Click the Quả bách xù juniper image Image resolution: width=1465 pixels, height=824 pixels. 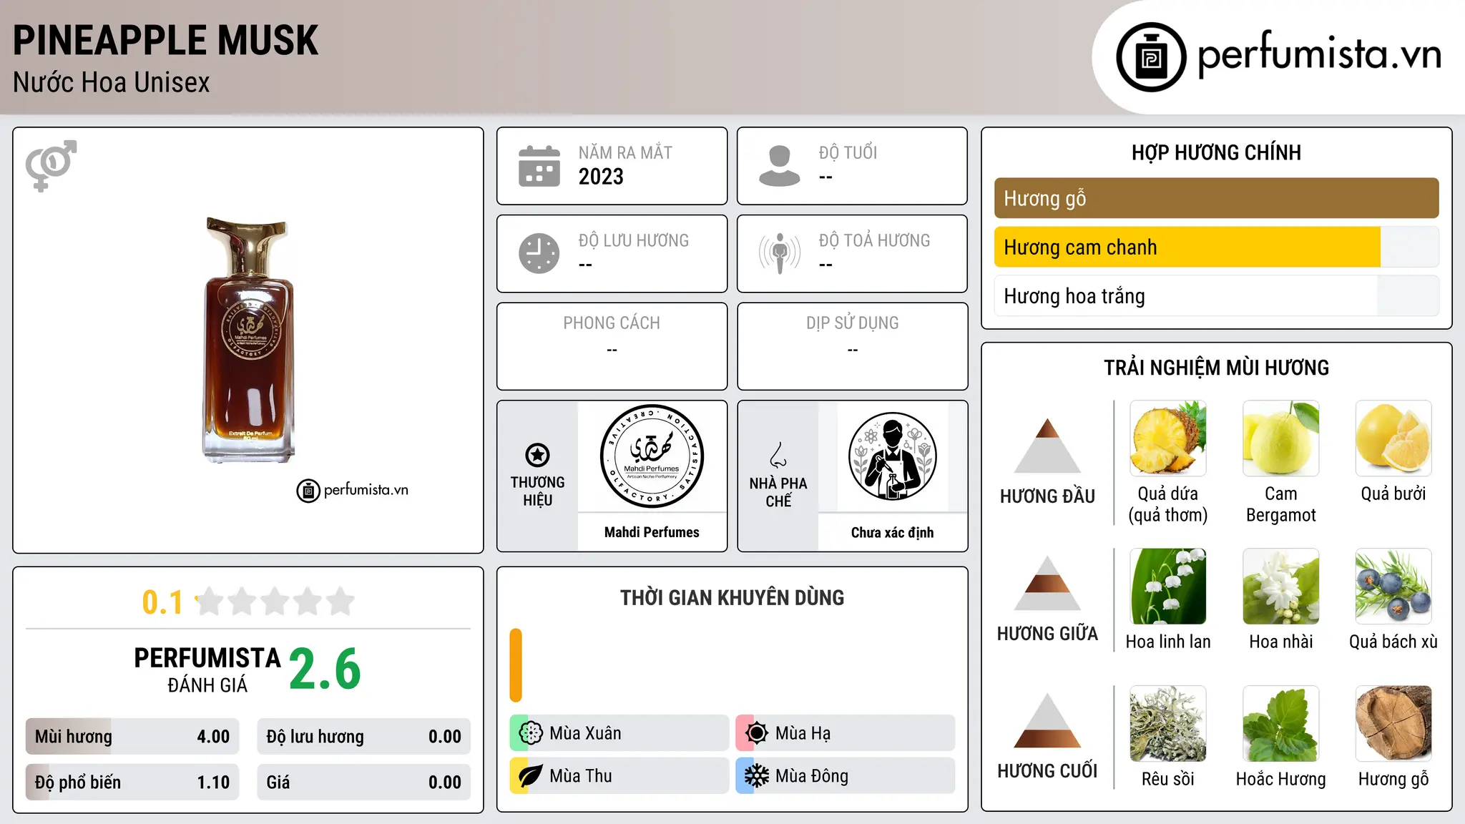tap(1393, 587)
